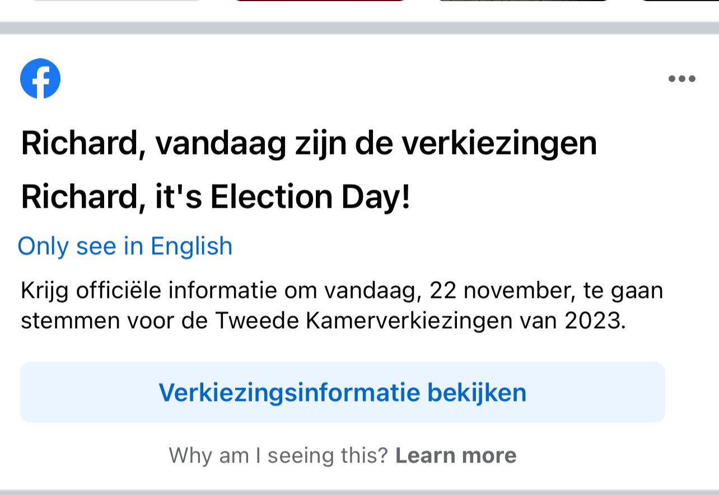719x495 pixels.
Task: Click the Facebook logo icon
Action: pyautogui.click(x=40, y=78)
